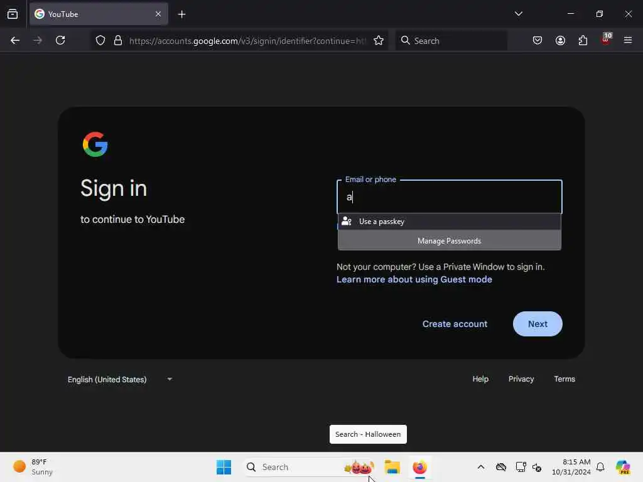Minimize the Firefox window
The width and height of the screenshot is (643, 482).
coord(570,14)
